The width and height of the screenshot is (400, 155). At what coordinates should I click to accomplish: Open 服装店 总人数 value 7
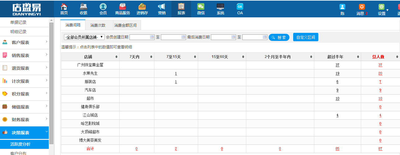(x=380, y=82)
